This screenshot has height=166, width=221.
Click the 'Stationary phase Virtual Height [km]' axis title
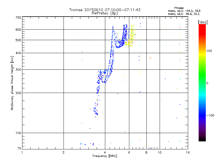pos(12,83)
